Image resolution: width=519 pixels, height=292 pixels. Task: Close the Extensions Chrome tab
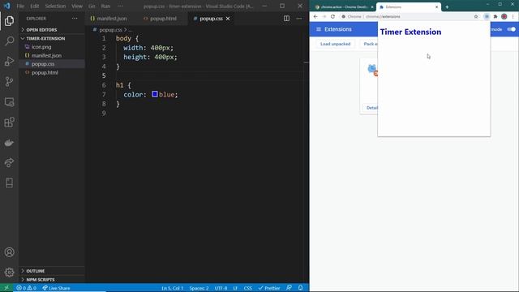tap(436, 7)
